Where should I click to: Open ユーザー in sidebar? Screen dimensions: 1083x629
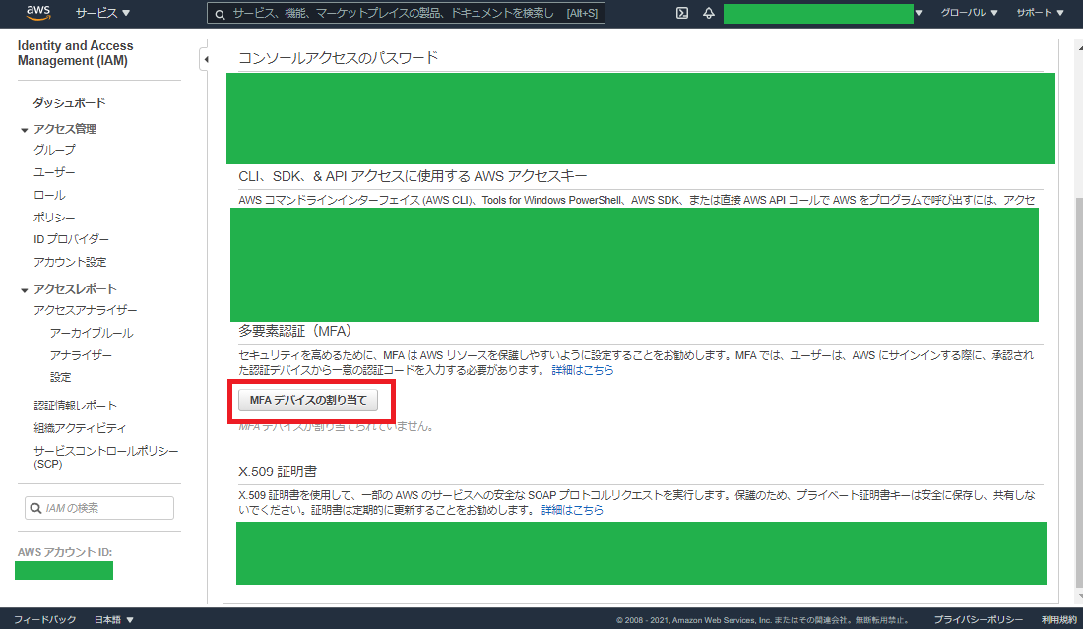54,172
